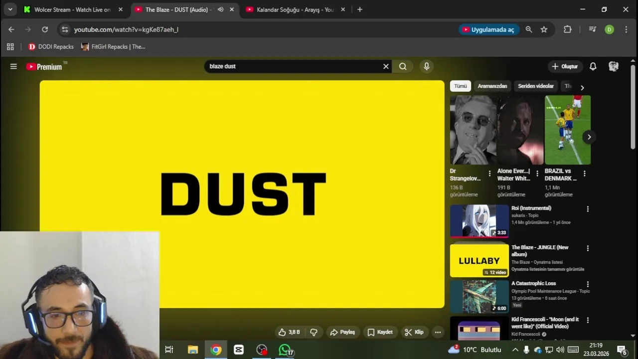Select the Tümü filter chip
Image resolution: width=638 pixels, height=359 pixels.
click(460, 86)
